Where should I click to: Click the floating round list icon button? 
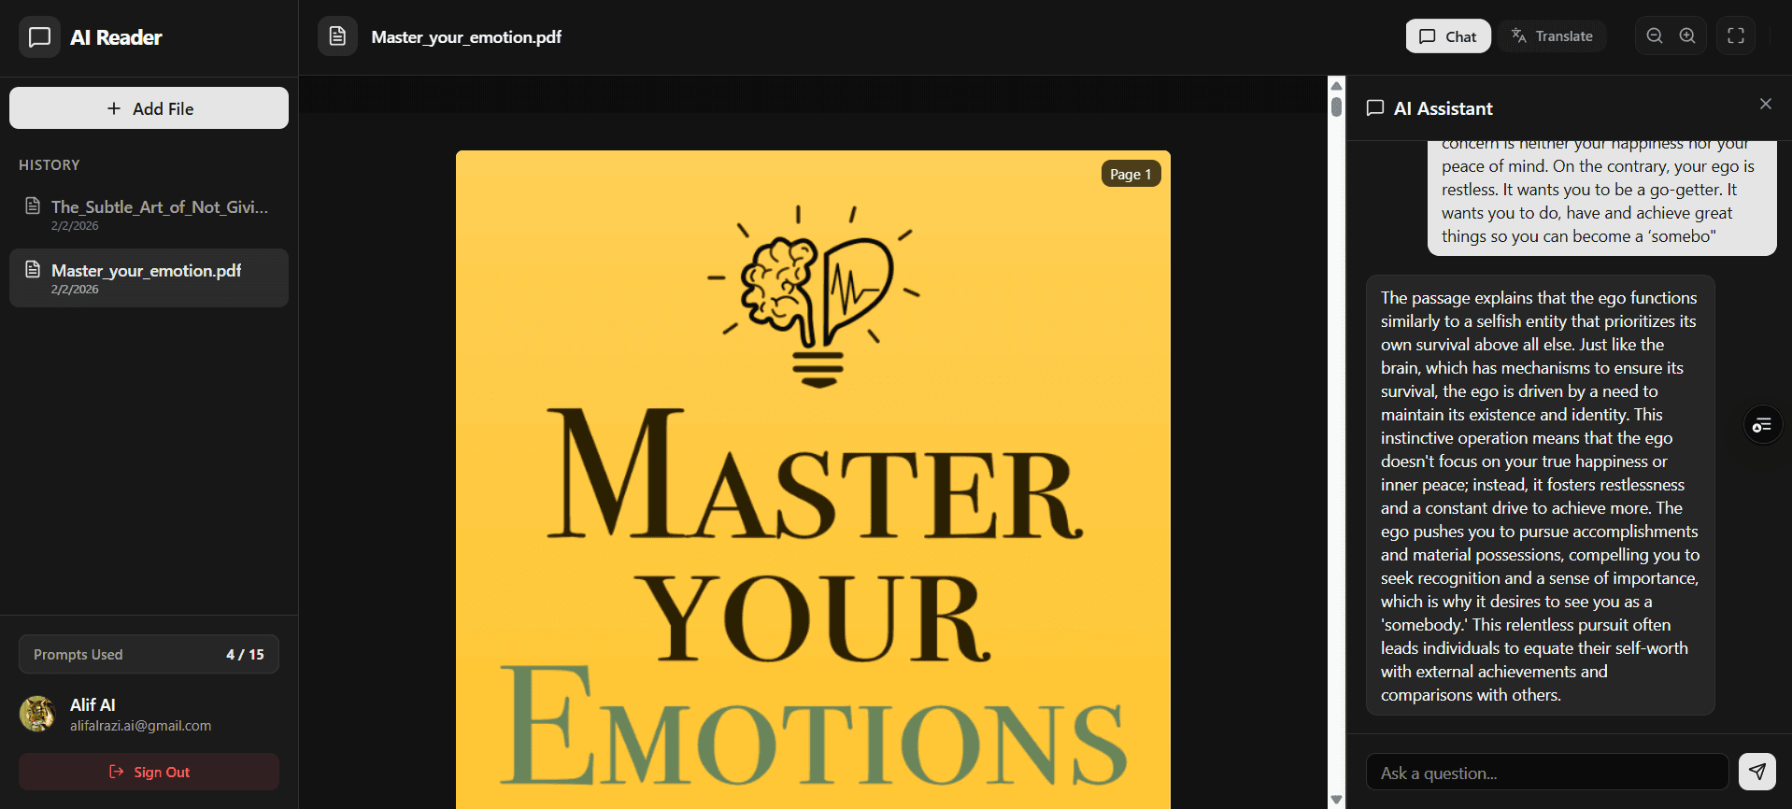[x=1762, y=426]
